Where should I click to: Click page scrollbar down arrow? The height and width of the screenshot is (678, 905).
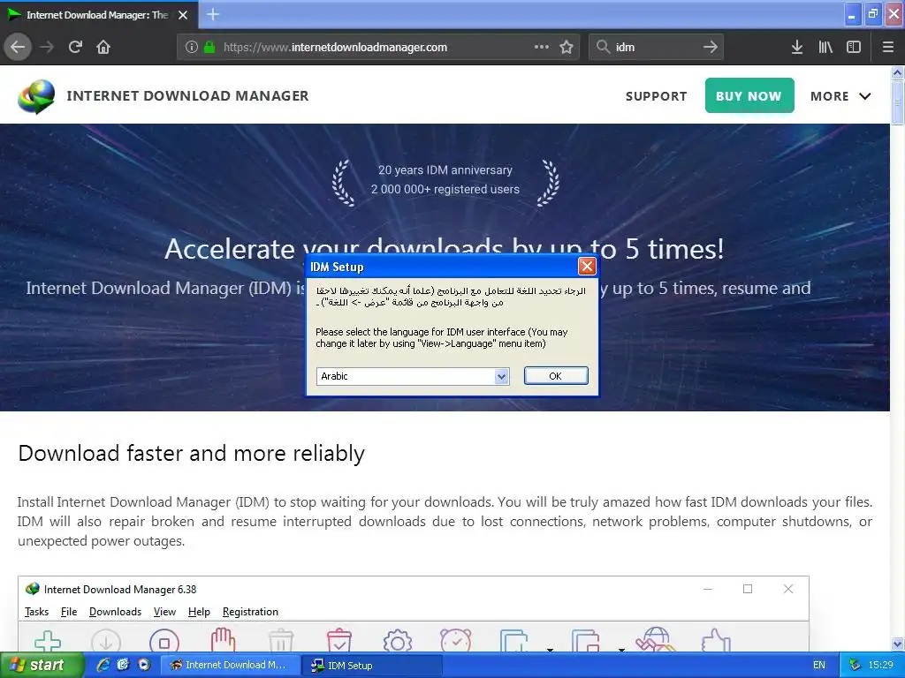(x=897, y=644)
